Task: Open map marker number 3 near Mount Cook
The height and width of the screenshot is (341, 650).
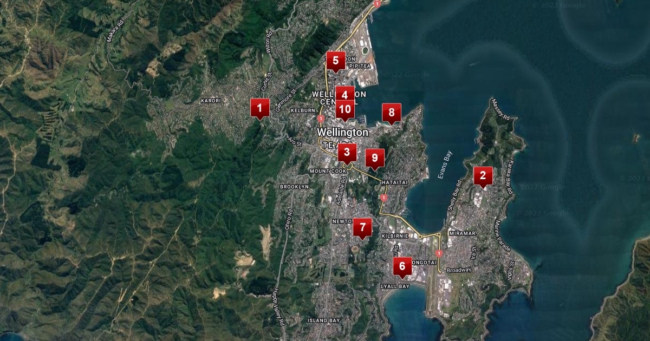Action: 347,154
